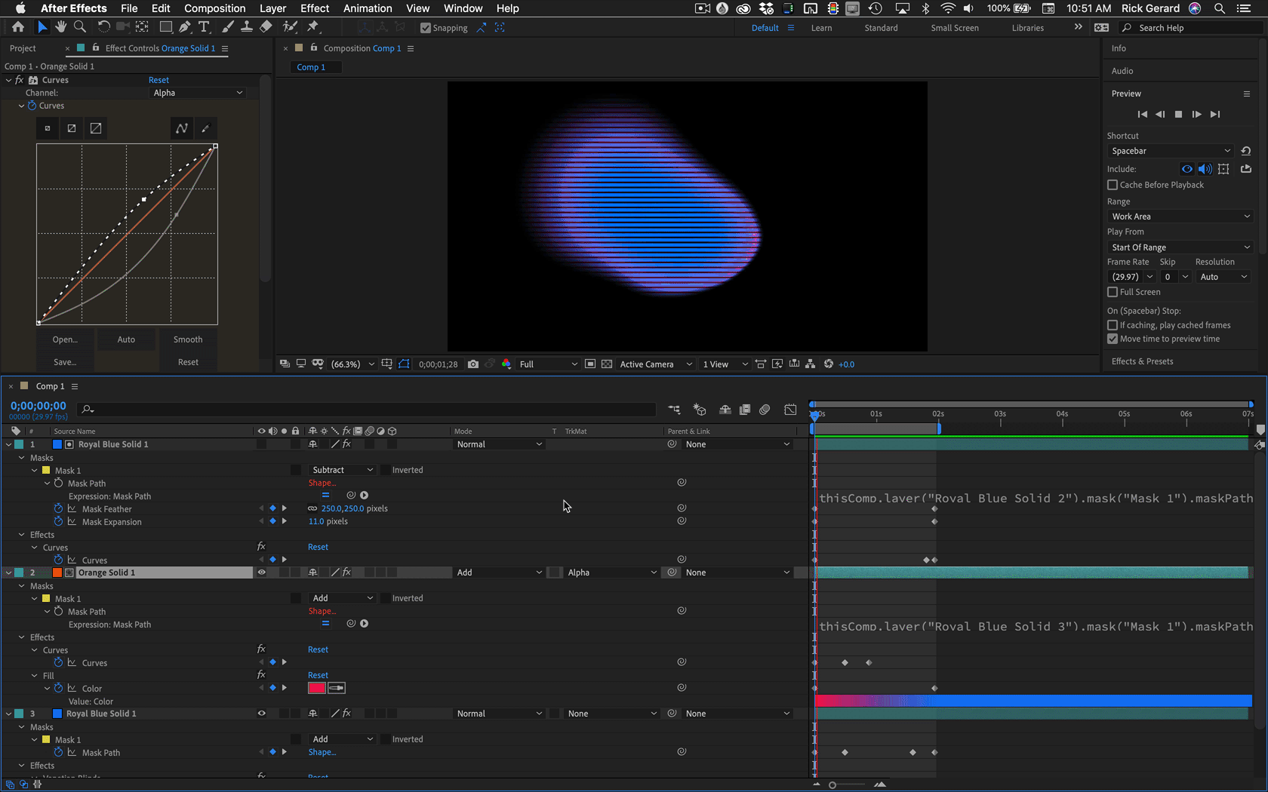Toggle the Snapping checkbox
Viewport: 1268px width, 792px height.
[426, 28]
